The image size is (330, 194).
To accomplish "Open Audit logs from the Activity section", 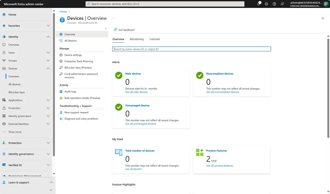I will 71,91.
